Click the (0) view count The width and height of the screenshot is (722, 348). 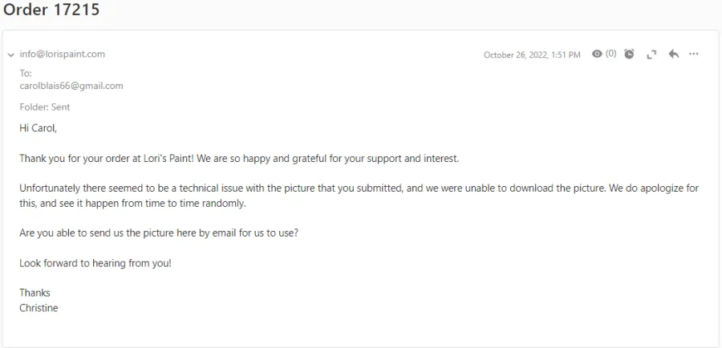[x=610, y=54]
